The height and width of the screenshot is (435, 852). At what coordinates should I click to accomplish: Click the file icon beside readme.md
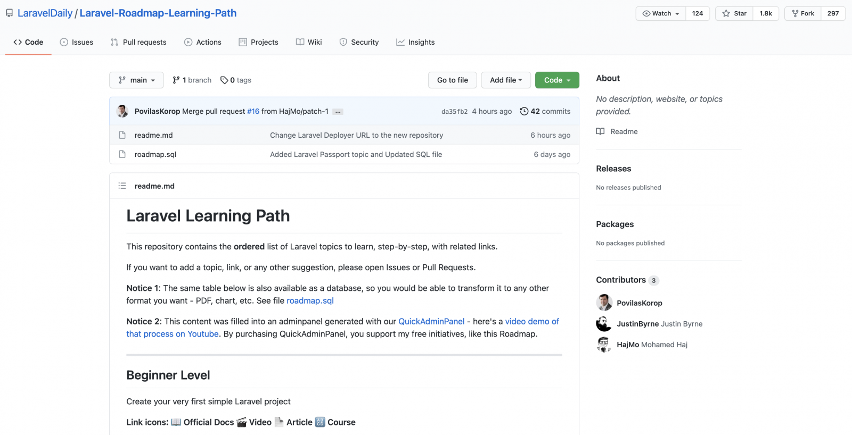pos(122,135)
